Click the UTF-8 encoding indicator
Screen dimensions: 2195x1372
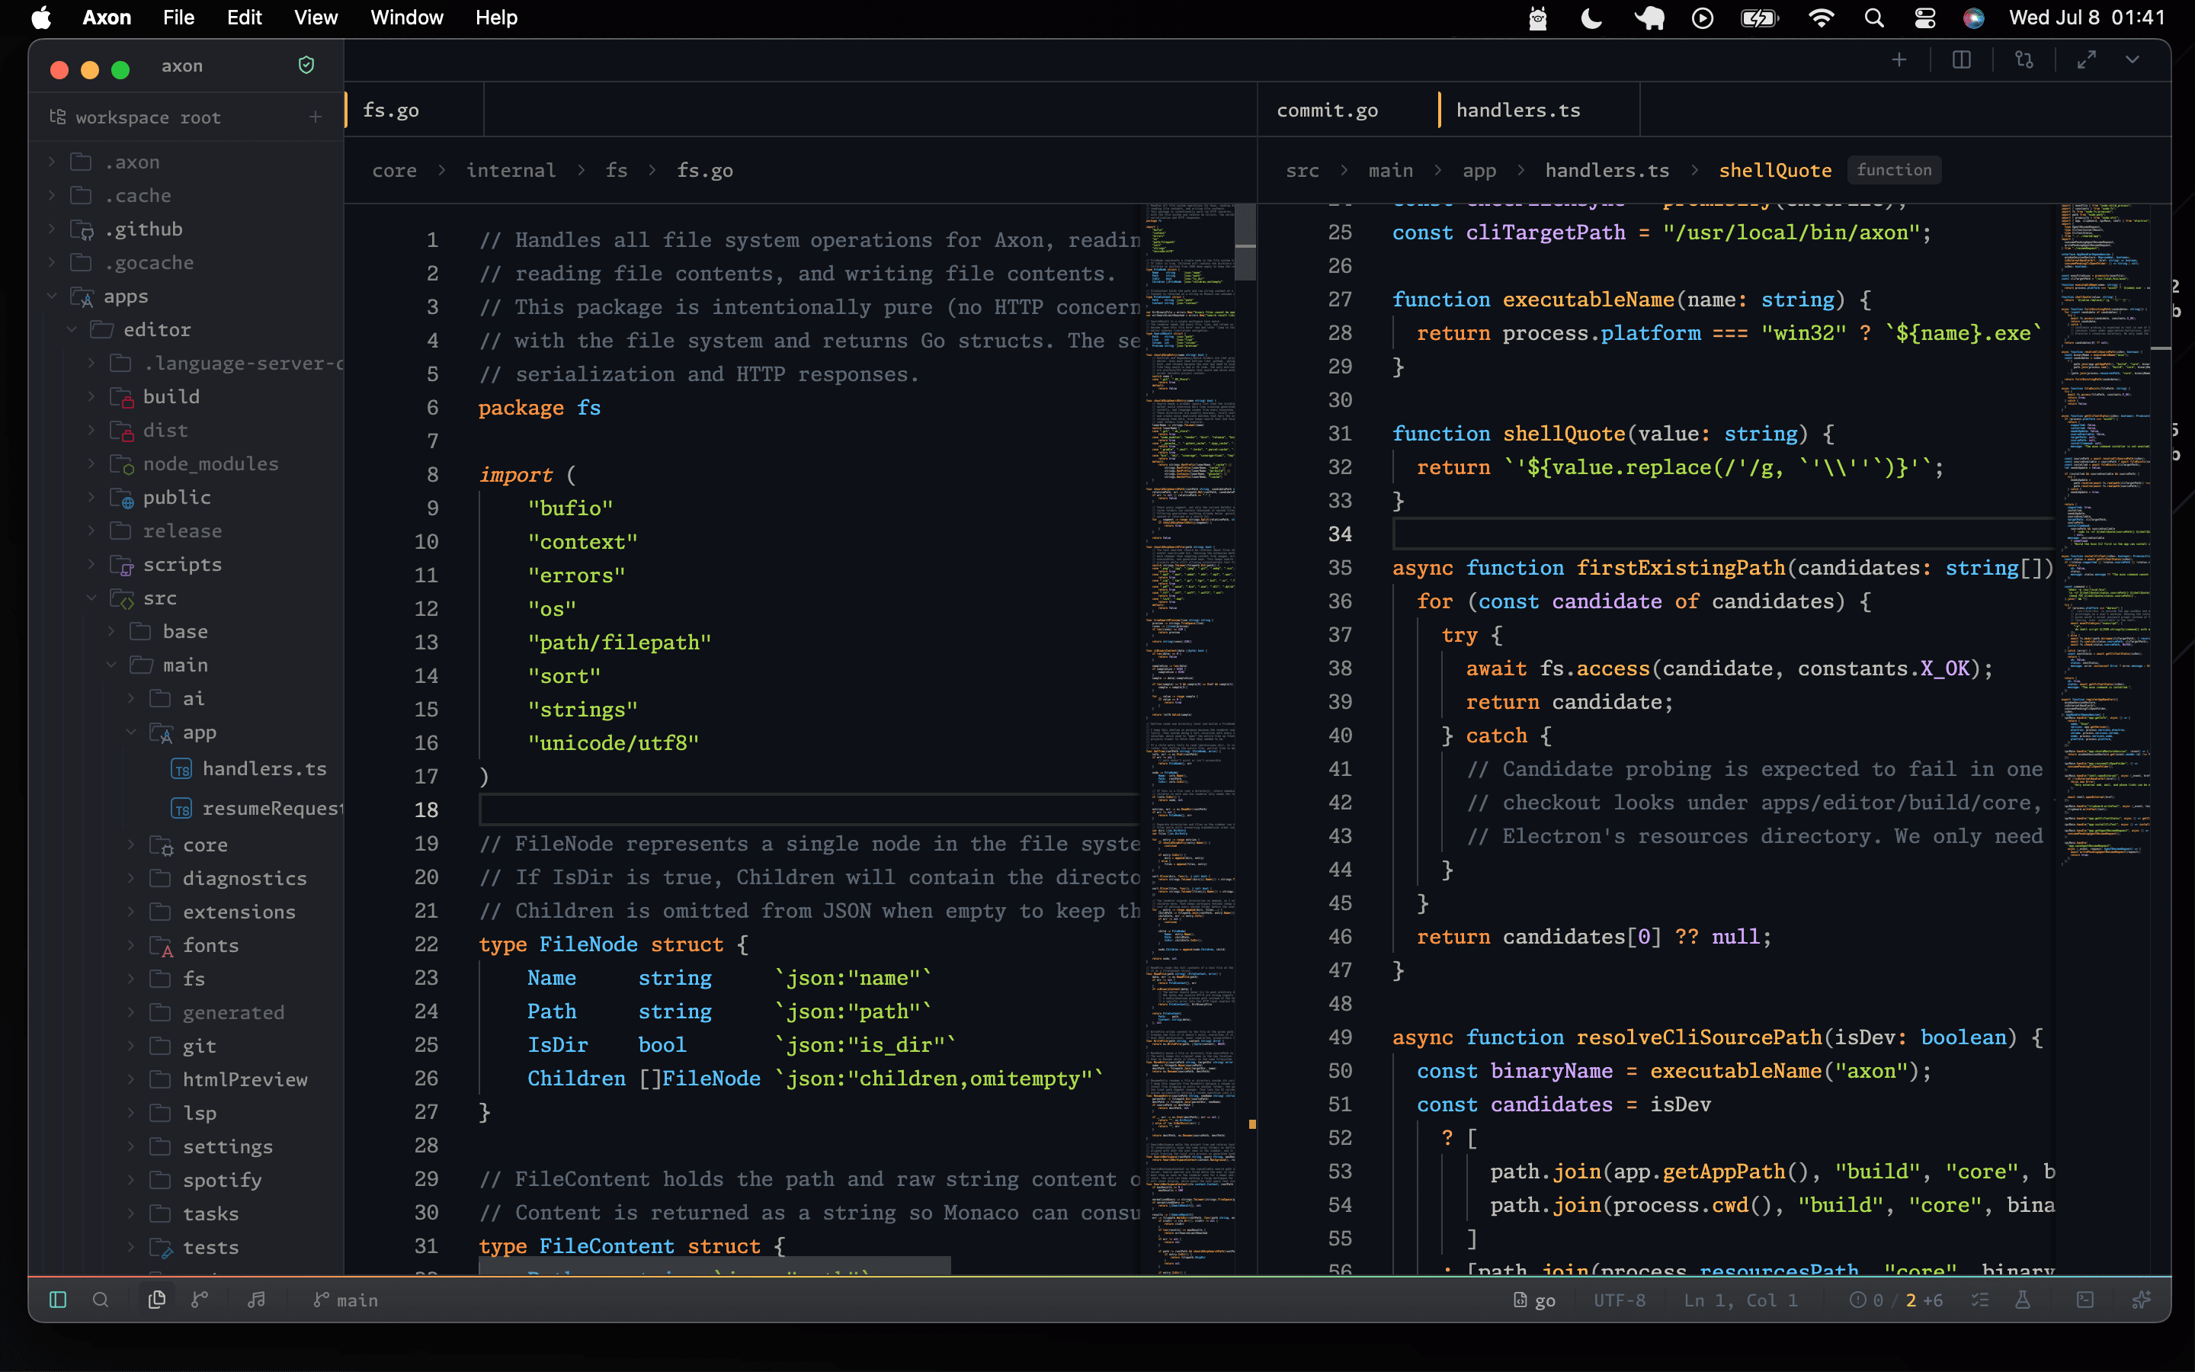[x=1619, y=1300]
